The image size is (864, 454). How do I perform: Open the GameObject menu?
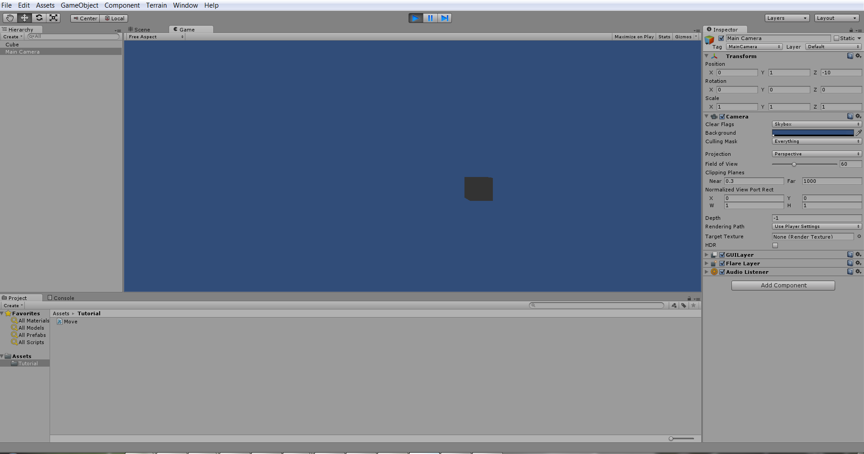[x=79, y=5]
